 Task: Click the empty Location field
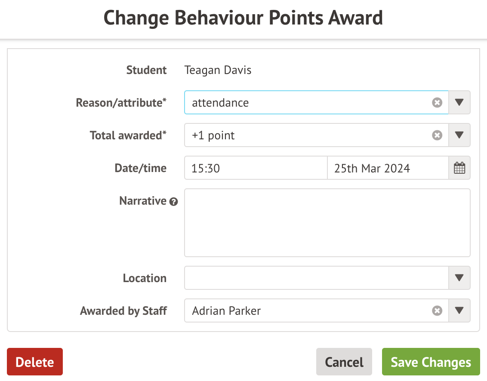tap(316, 278)
